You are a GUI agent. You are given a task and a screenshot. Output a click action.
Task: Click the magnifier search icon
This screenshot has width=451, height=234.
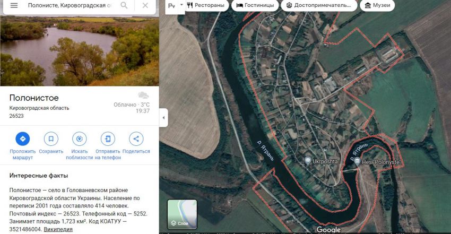click(x=124, y=5)
